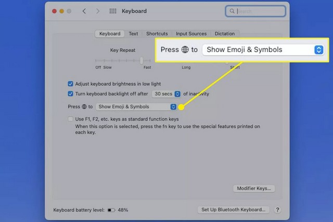Click the keyboard battery level icon
The image size is (333, 222).
coord(111,210)
